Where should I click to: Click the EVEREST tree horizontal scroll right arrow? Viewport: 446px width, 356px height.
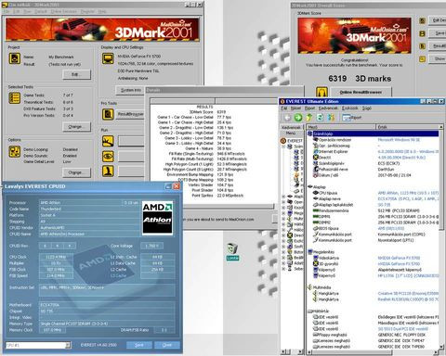(x=300, y=351)
